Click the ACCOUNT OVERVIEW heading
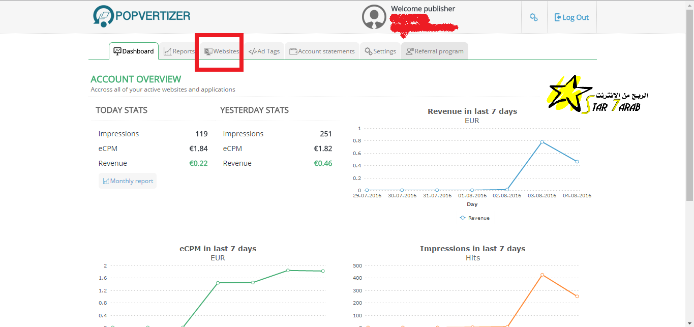 [x=136, y=79]
